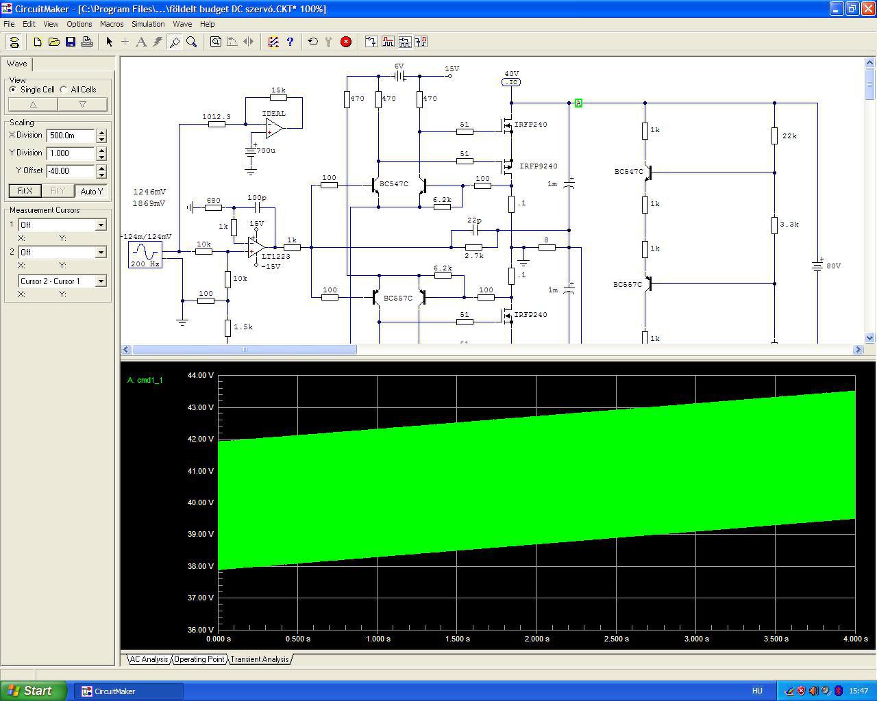This screenshot has width=877, height=701.
Task: Click the Step simulation icon
Action: [329, 42]
